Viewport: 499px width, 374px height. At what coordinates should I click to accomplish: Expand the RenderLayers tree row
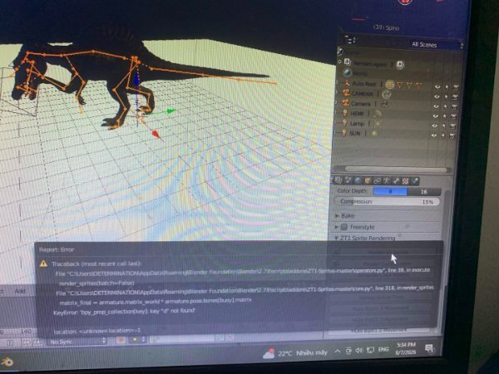click(340, 62)
